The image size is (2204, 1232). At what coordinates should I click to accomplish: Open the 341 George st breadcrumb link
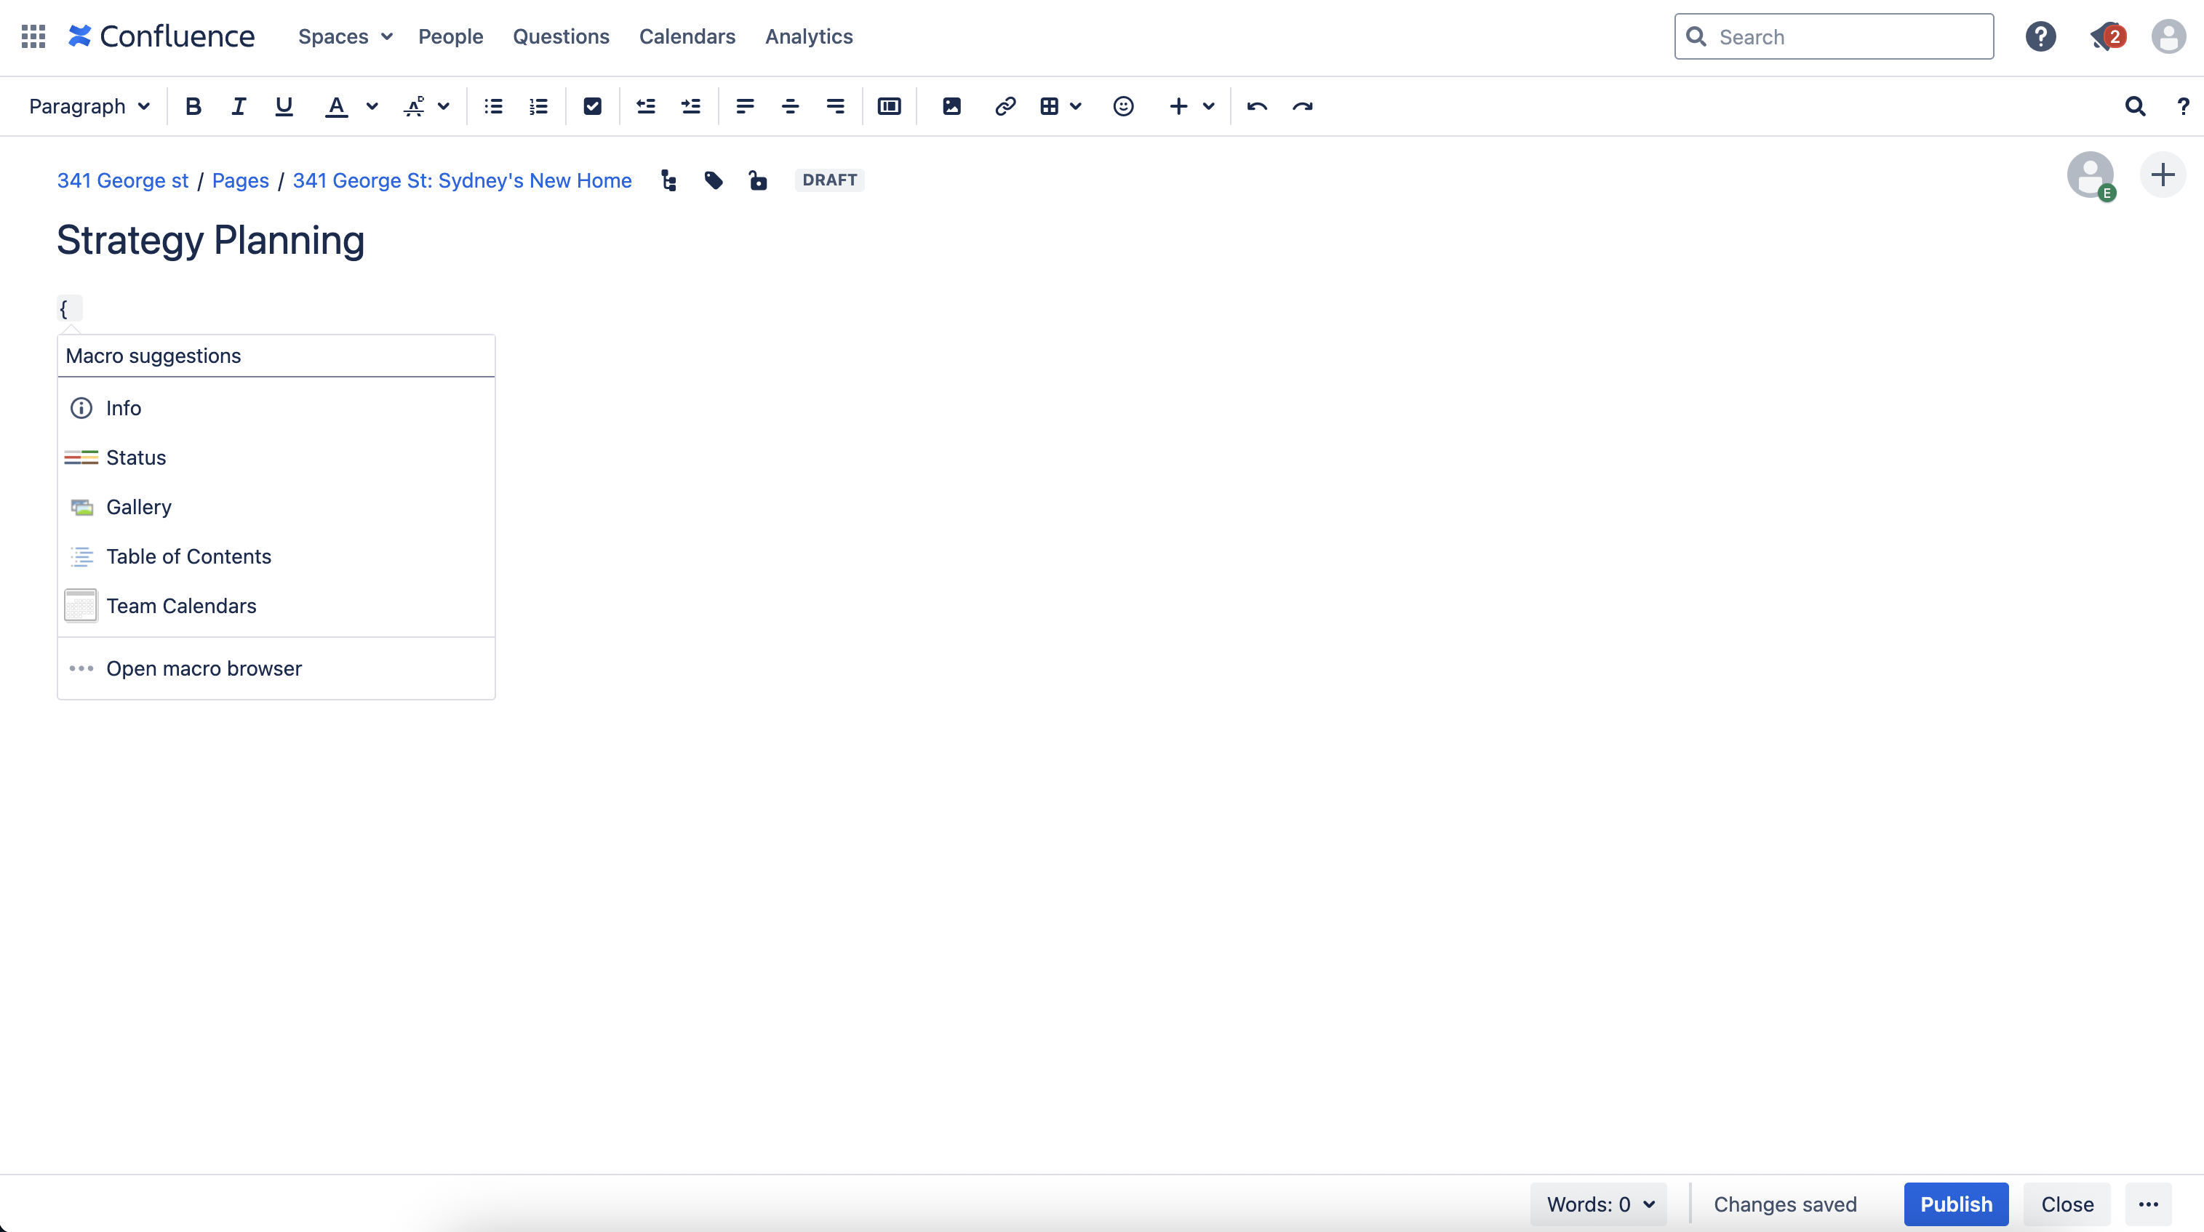[x=122, y=180]
